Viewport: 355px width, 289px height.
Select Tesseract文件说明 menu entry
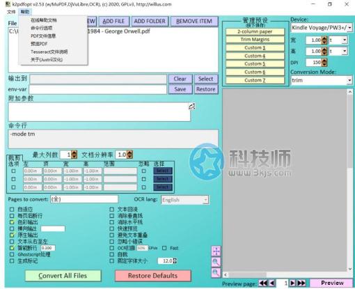coord(49,52)
